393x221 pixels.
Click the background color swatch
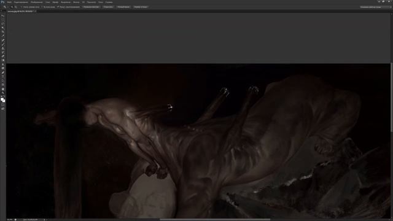click(4, 101)
